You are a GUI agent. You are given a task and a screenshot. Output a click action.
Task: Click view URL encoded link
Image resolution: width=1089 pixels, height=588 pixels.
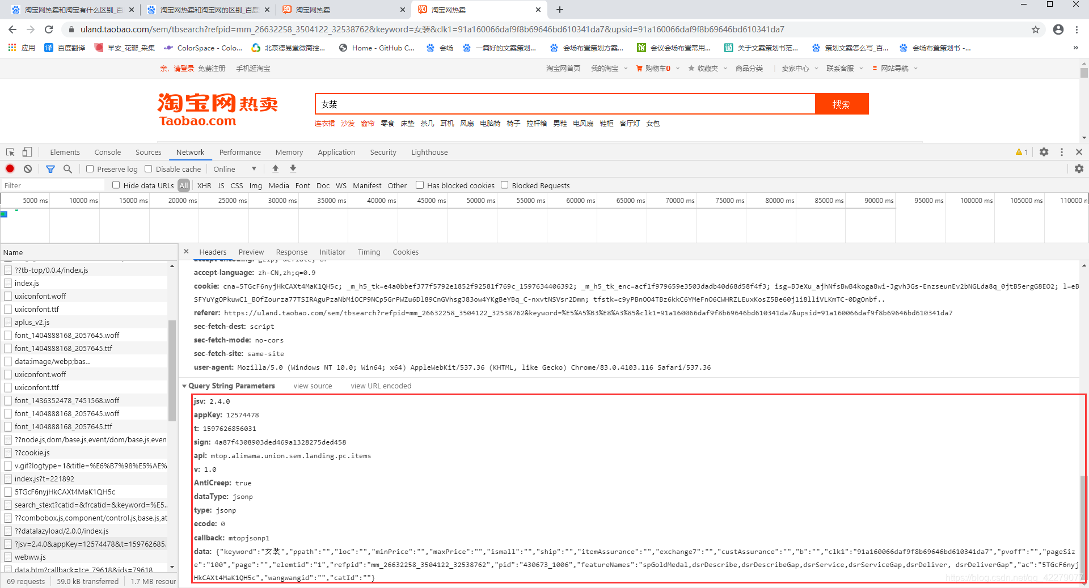click(381, 386)
